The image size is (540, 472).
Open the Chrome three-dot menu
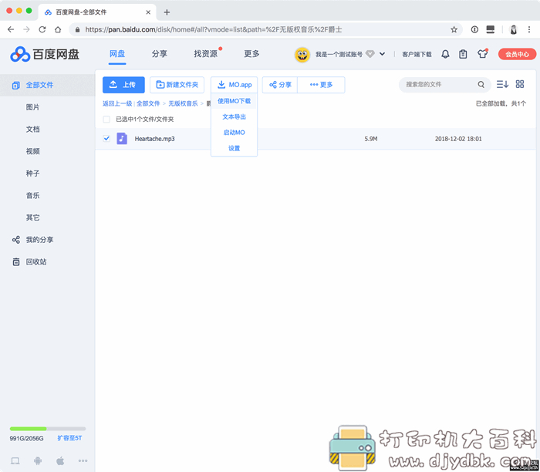[x=529, y=29]
